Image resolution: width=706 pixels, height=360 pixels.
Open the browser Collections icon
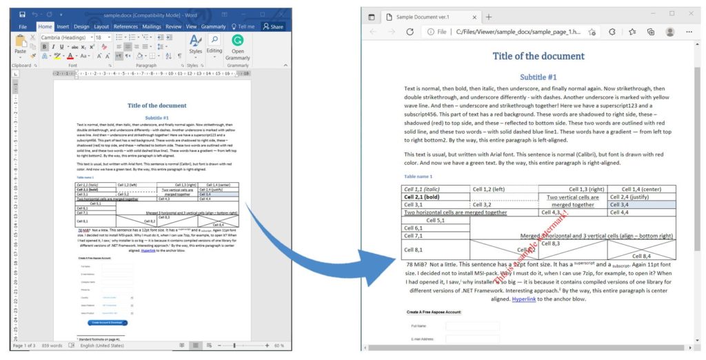tap(650, 32)
